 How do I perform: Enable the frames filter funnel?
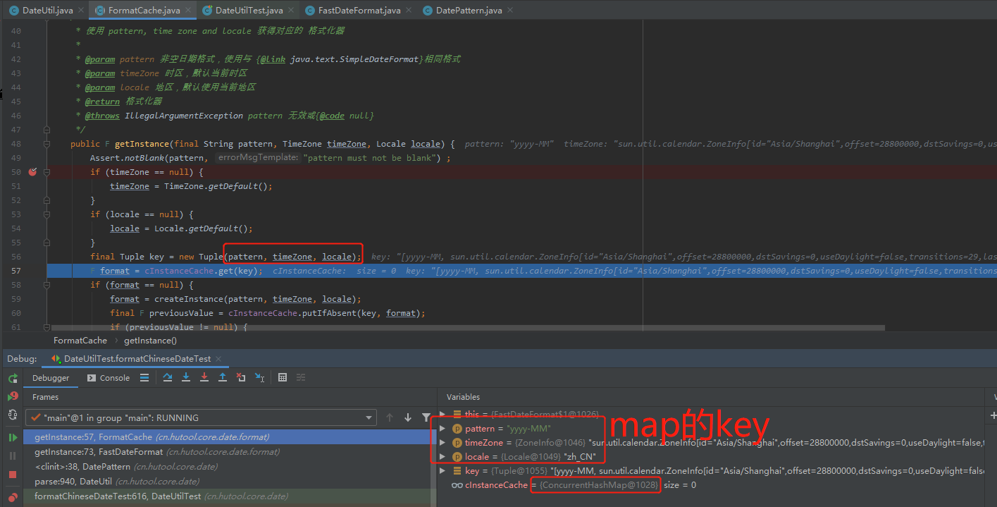426,417
